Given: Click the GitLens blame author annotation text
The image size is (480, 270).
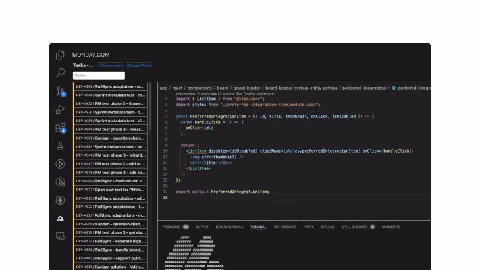Looking at the screenshot, I should [225, 94].
